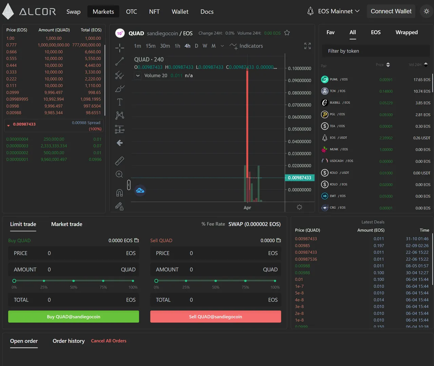
Task: Activate the chart zoom-in tool
Action: click(x=119, y=174)
